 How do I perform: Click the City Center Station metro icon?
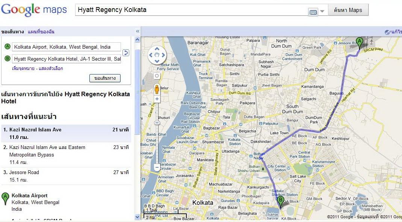click(x=289, y=168)
